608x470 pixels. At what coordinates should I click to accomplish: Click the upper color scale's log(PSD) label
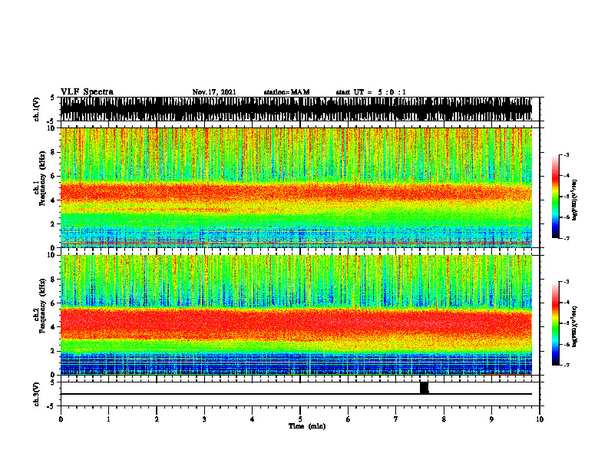coord(575,200)
